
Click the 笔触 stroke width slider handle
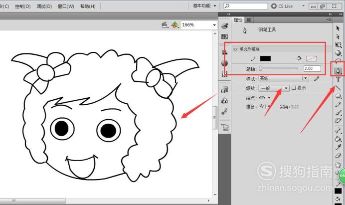(x=261, y=68)
